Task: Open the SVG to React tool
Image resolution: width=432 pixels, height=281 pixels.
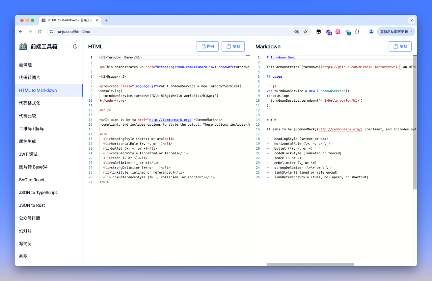Action: 49,180
